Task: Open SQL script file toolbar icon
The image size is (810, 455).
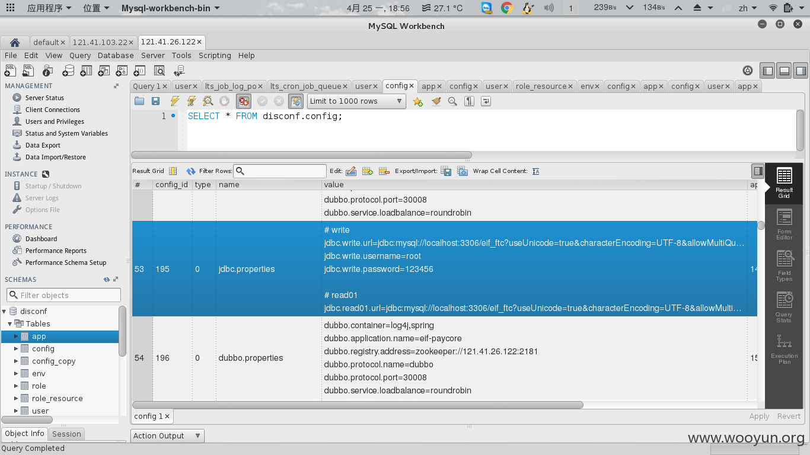Action: tap(28, 71)
